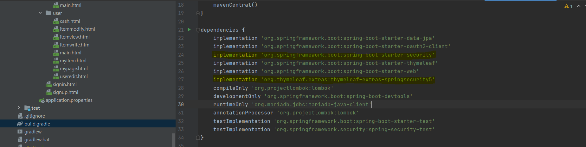
Task: Click the cash.html file icon
Action: (56, 21)
